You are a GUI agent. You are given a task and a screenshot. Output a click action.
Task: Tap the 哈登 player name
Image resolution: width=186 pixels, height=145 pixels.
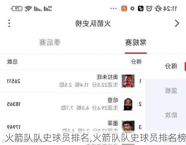tap(113, 100)
